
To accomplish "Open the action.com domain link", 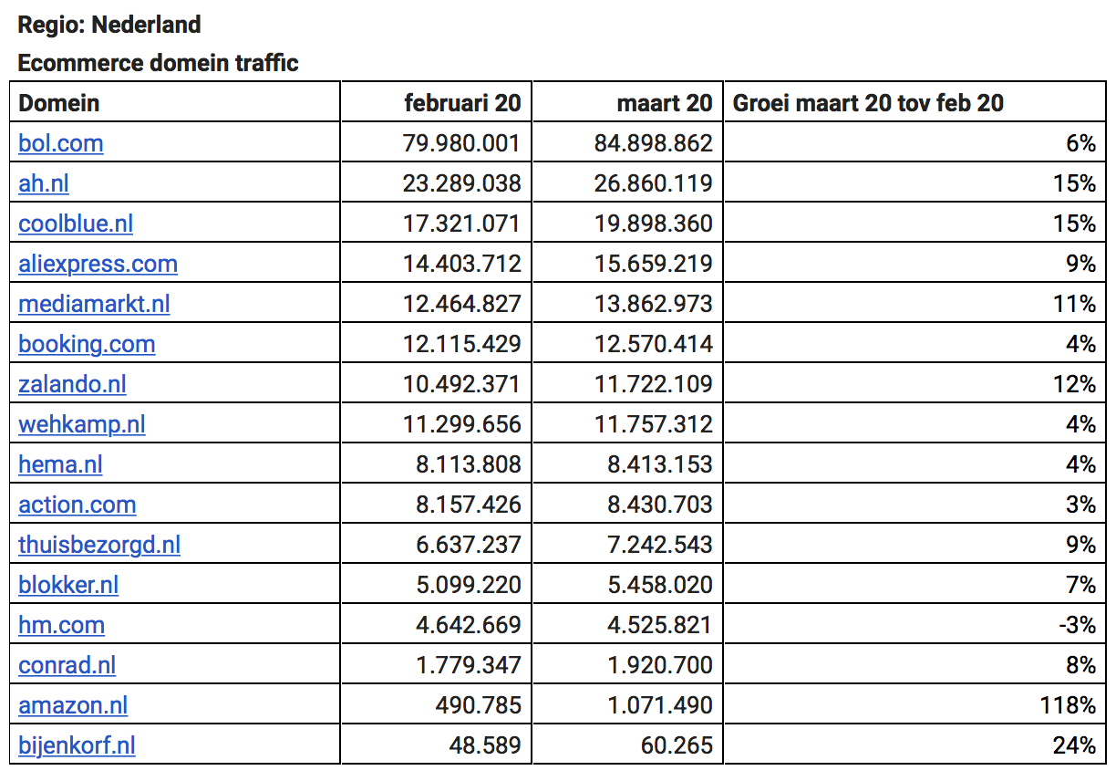I will click(x=77, y=505).
